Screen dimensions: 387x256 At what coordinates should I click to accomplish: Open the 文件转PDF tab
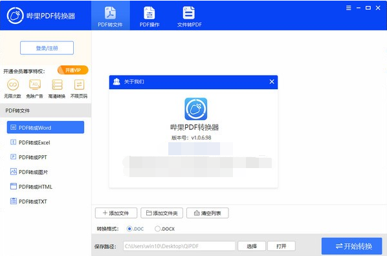190,17
